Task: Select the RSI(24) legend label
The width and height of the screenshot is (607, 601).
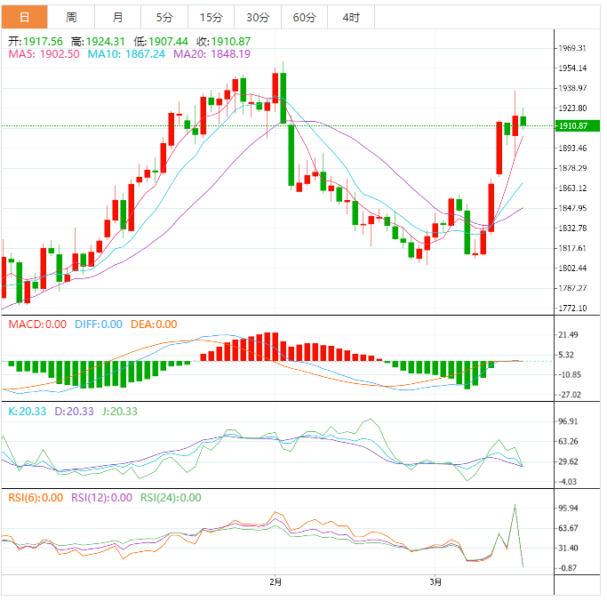Action: click(170, 498)
